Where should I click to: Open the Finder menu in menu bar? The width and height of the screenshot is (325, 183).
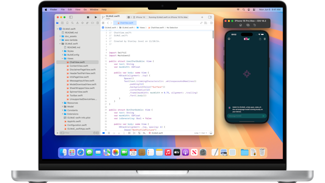point(53,10)
